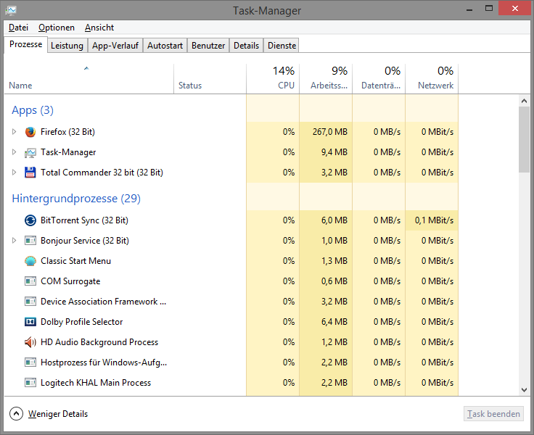Click the BitTorrent Sync process icon
The width and height of the screenshot is (534, 435).
pyautogui.click(x=30, y=220)
